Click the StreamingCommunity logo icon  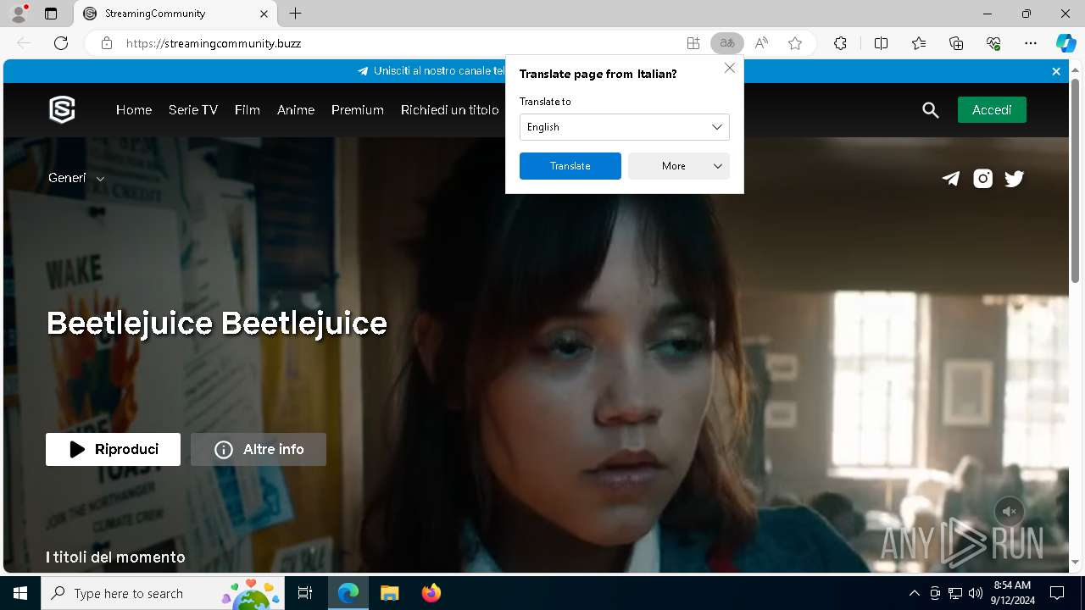pos(62,109)
